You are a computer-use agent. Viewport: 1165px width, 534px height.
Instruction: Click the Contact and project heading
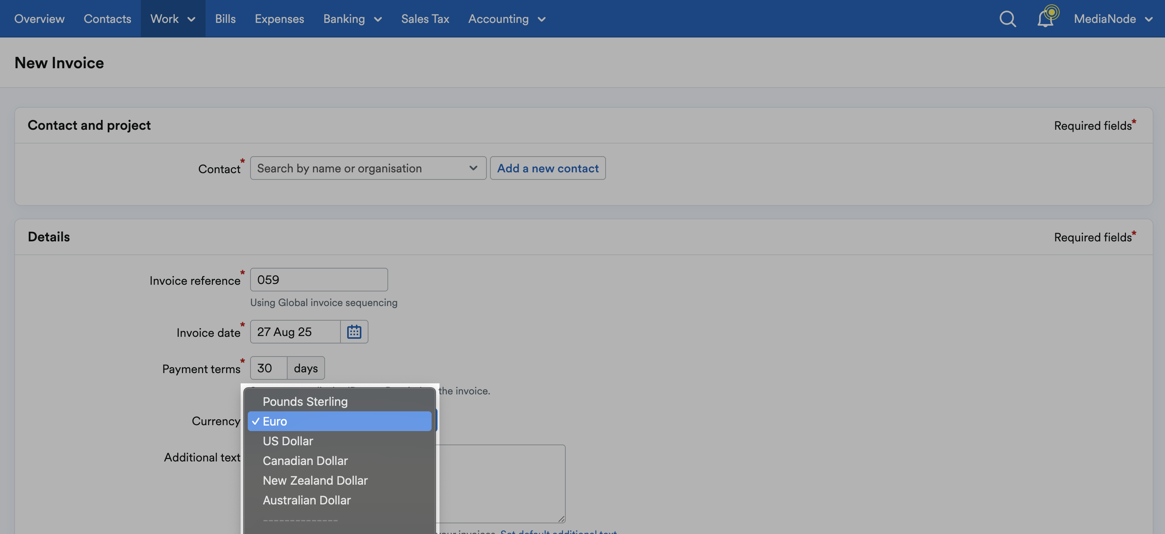[89, 125]
